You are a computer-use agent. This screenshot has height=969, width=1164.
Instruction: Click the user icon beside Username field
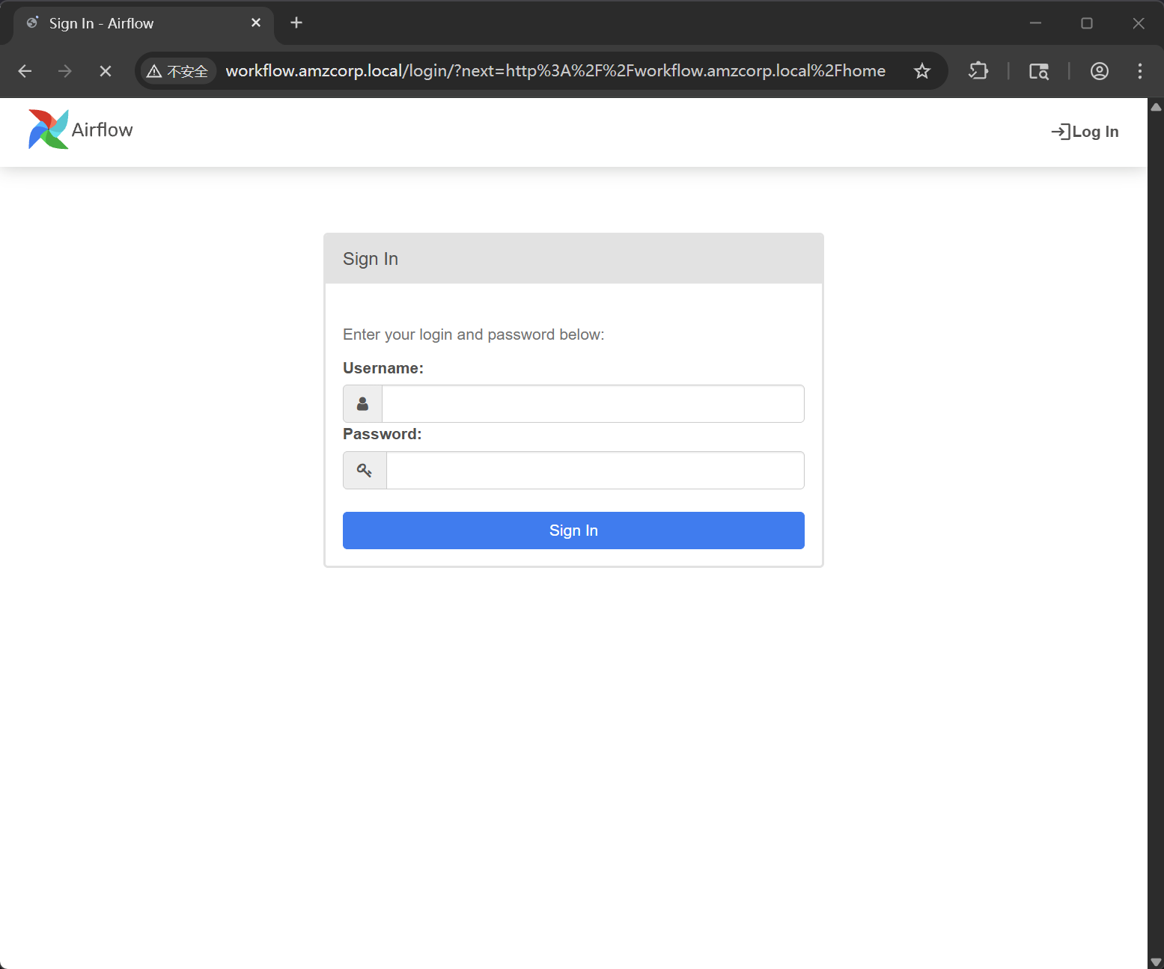(362, 404)
